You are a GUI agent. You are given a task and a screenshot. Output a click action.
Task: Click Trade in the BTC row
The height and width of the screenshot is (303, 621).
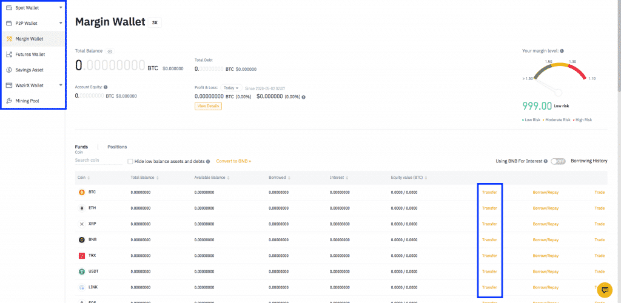pyautogui.click(x=600, y=192)
